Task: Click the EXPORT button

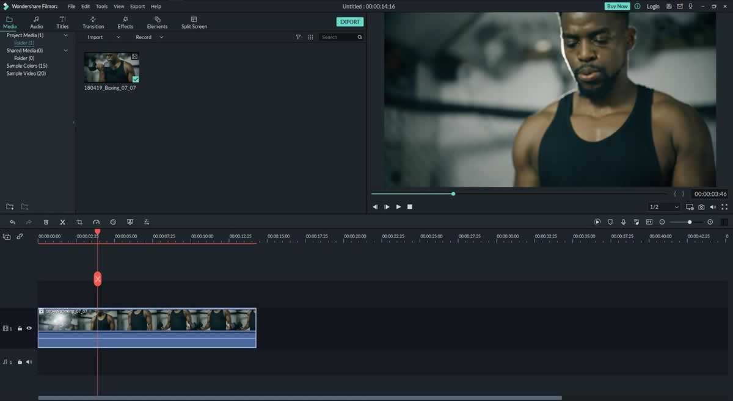Action: (349, 21)
